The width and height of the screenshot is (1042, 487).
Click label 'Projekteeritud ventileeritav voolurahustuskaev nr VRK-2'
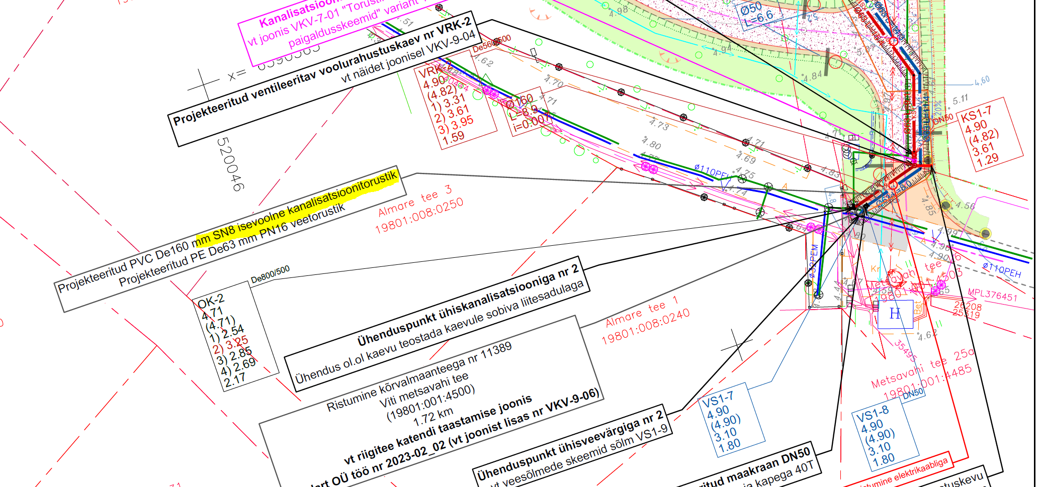click(322, 71)
